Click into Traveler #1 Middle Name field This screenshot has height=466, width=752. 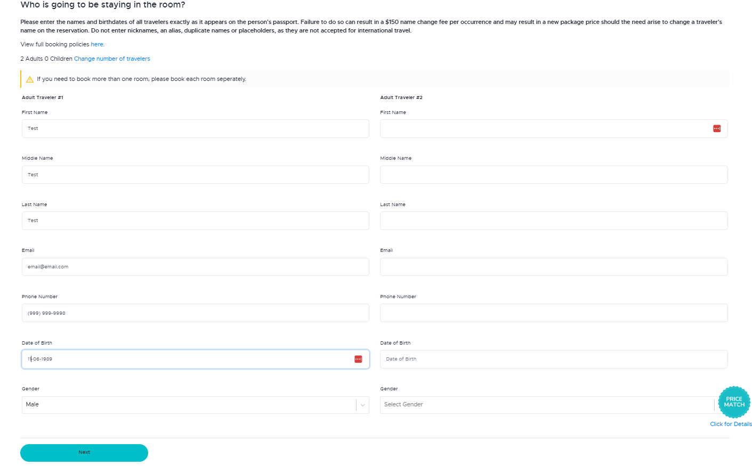195,175
